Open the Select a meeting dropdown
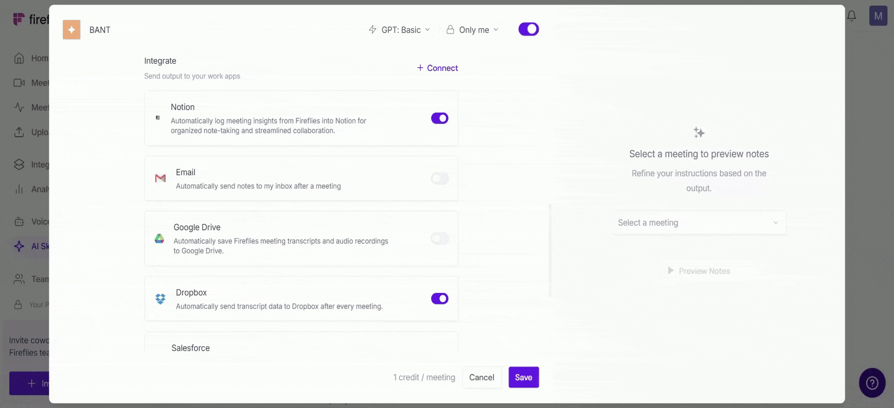894x408 pixels. pyautogui.click(x=699, y=223)
